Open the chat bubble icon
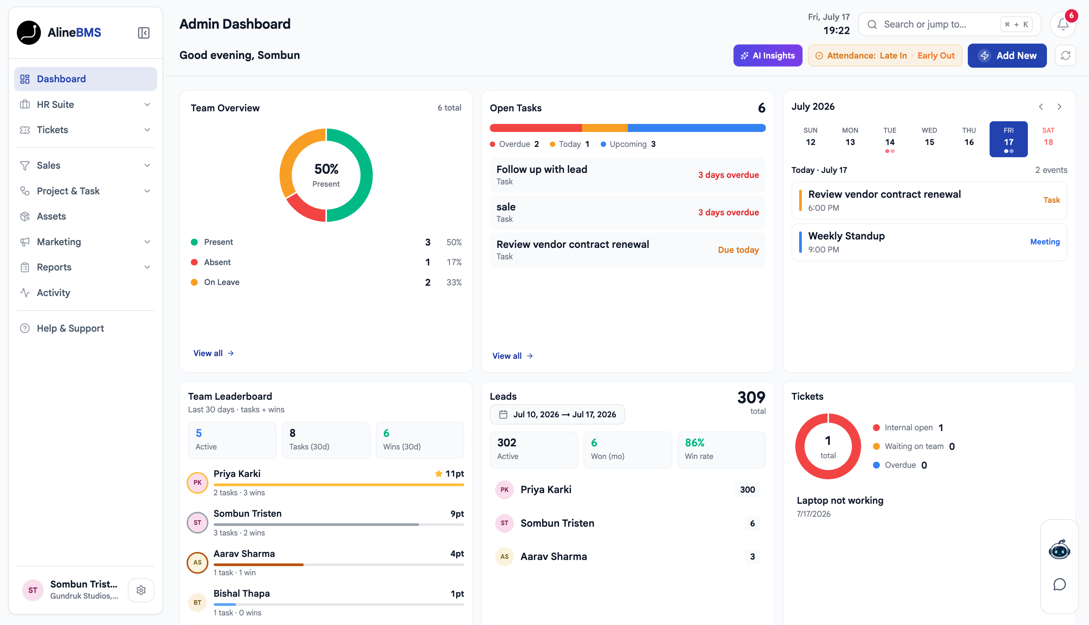Viewport: 1089px width, 625px height. click(x=1060, y=585)
